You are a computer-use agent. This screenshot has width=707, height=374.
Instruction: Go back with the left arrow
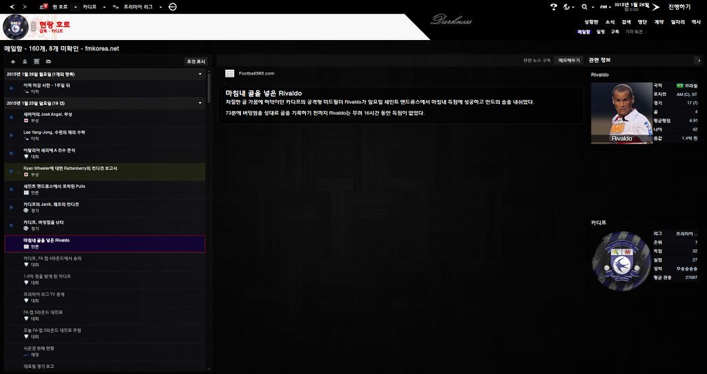12,7
